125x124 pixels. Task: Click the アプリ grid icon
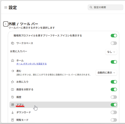click(x=12, y=105)
